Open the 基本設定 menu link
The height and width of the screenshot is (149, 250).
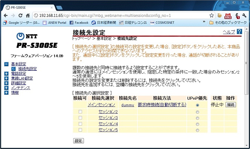click(x=18, y=64)
